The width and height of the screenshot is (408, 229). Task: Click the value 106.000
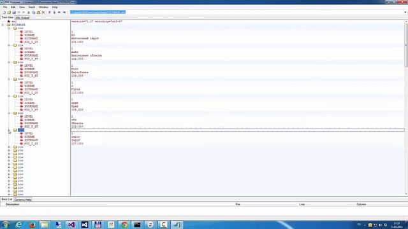[x=77, y=76]
